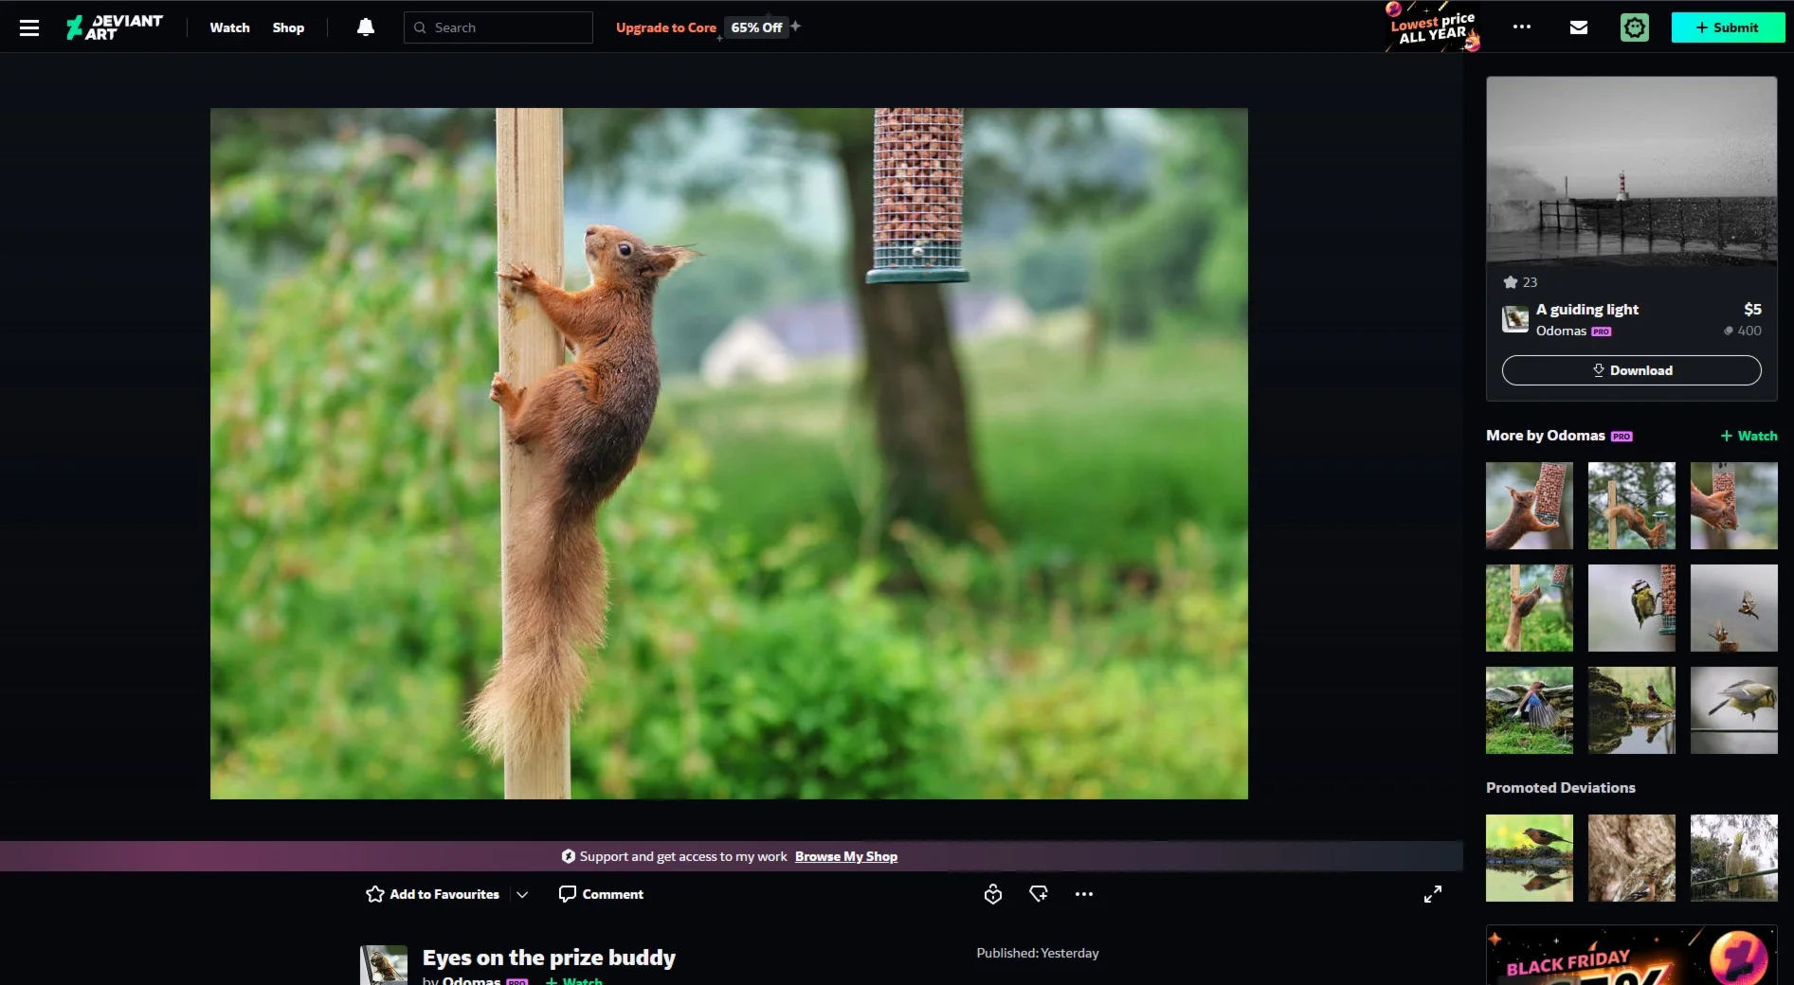Image resolution: width=1794 pixels, height=985 pixels.
Task: Open more actions menu below the deviation
Action: pos(1083,894)
